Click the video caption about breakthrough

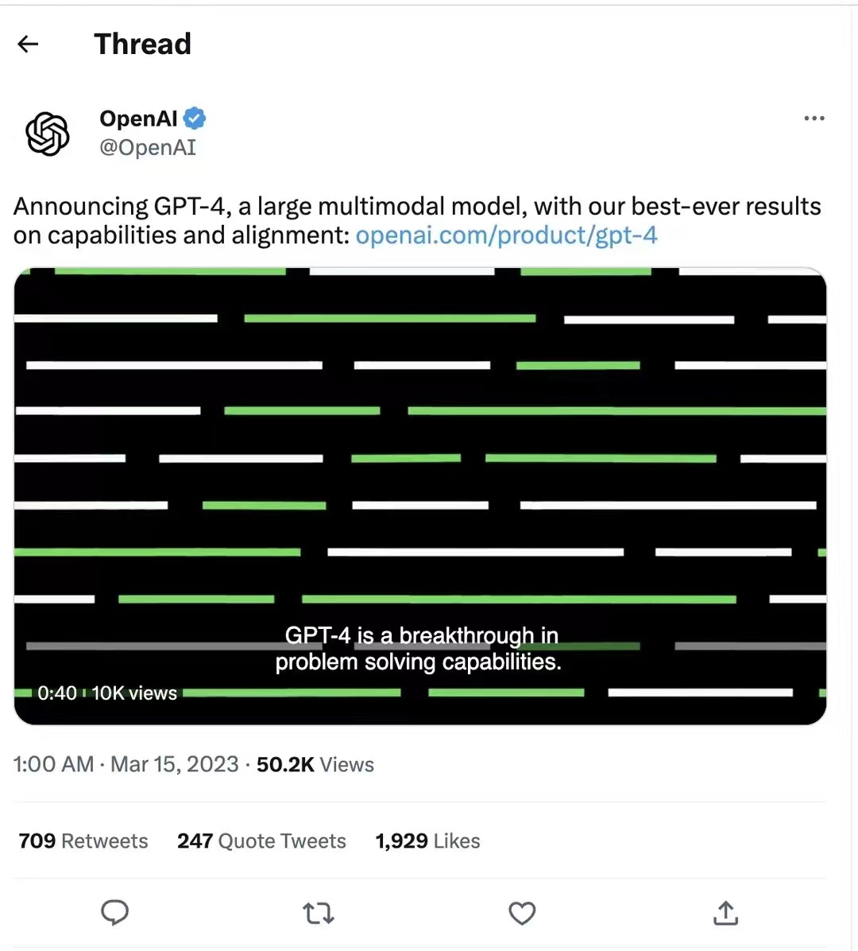418,648
